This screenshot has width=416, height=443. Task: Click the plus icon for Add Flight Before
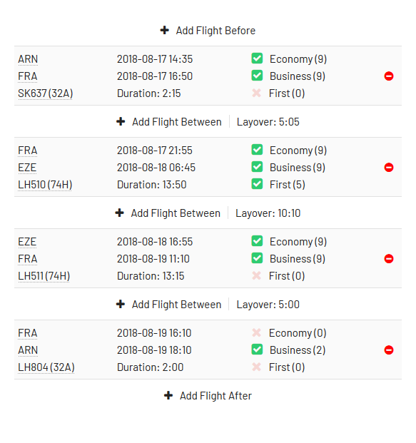[x=165, y=30]
